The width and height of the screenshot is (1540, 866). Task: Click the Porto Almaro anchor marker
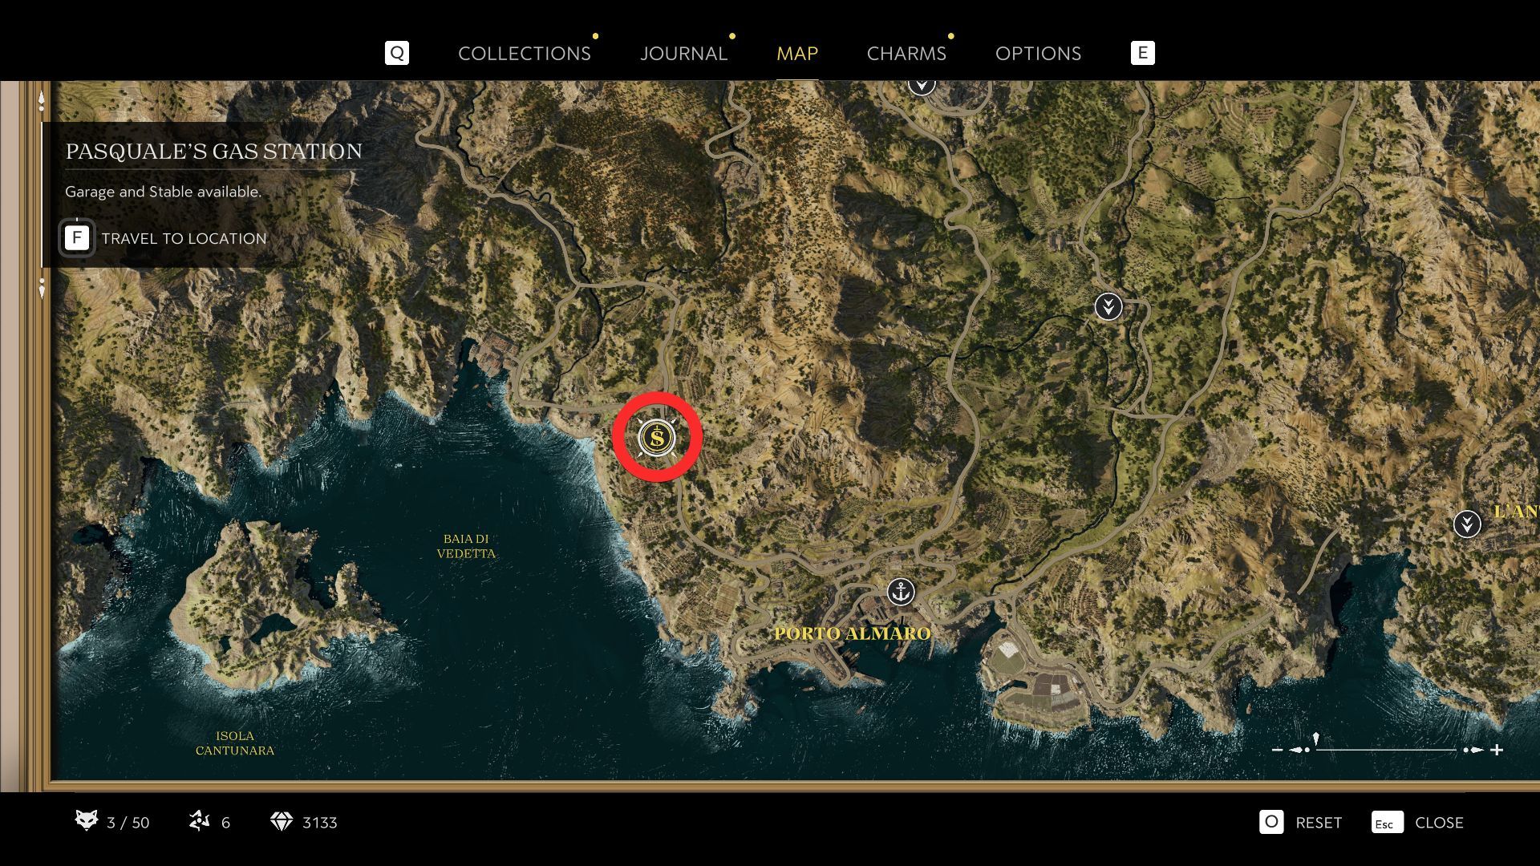(902, 593)
